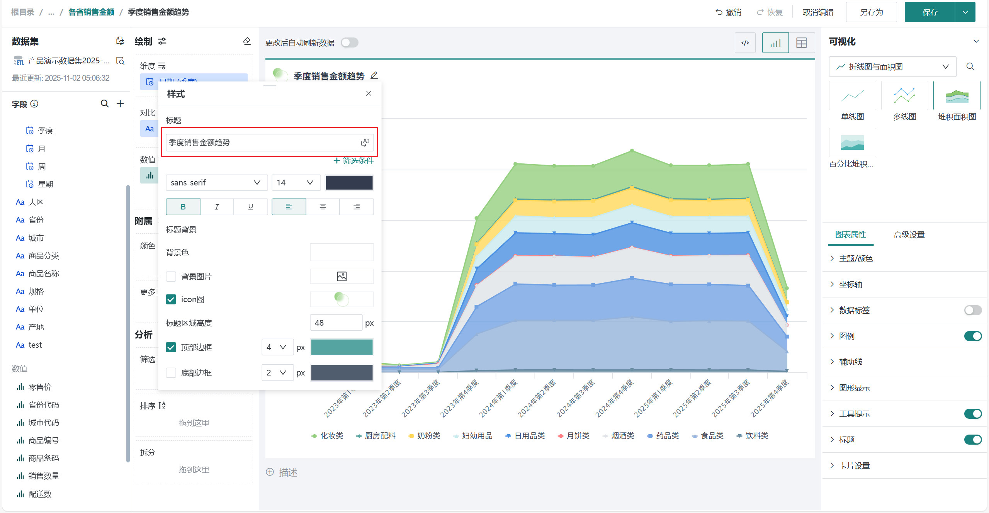989x513 pixels.
Task: Switch to table view icon
Action: click(x=802, y=43)
